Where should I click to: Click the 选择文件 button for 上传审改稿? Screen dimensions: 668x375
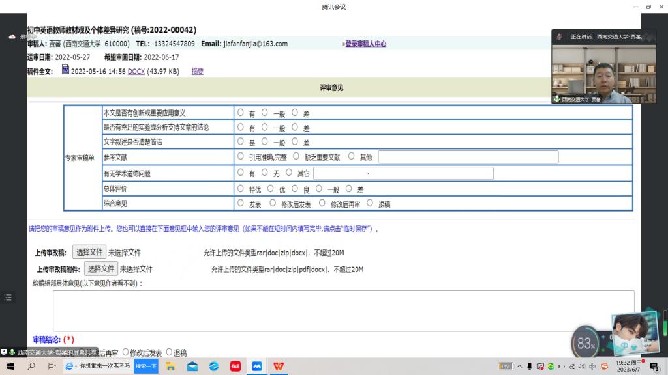tap(89, 252)
